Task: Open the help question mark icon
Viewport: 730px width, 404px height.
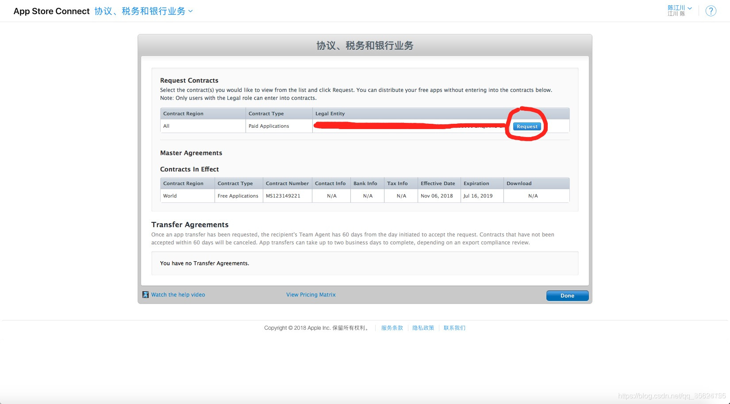Action: 711,11
